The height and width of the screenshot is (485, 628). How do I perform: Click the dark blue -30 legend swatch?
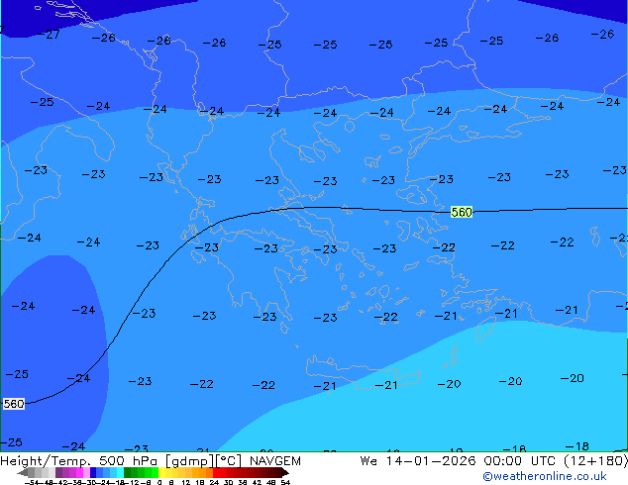[93, 472]
